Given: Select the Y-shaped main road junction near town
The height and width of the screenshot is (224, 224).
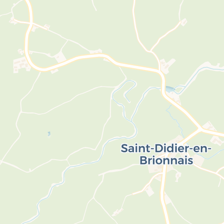Looking at the screenshot, I should coord(200,129).
